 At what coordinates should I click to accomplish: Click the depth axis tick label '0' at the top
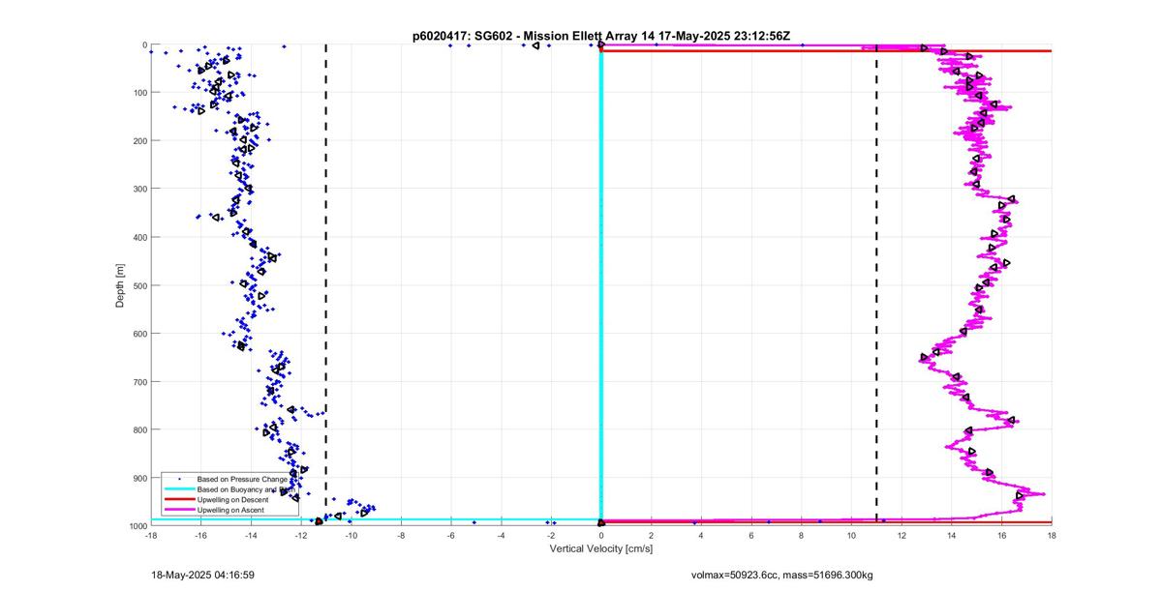click(144, 44)
